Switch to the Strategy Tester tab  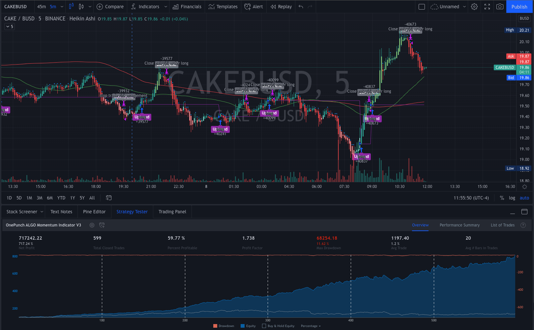click(132, 212)
